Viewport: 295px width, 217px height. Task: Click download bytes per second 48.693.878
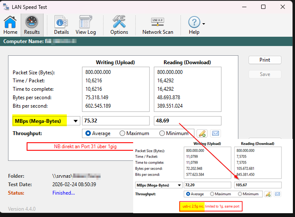tap(169, 98)
